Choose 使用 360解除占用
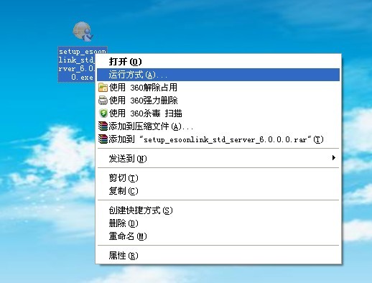 [218, 88]
